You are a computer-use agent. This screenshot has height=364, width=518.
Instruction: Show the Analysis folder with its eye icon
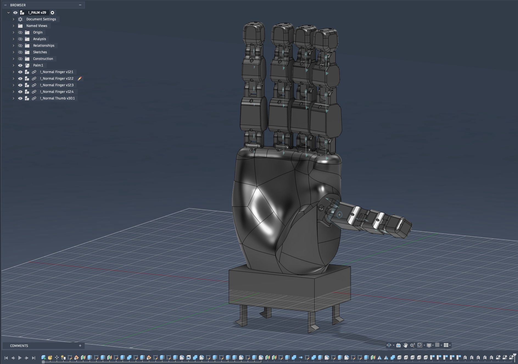pyautogui.click(x=20, y=39)
